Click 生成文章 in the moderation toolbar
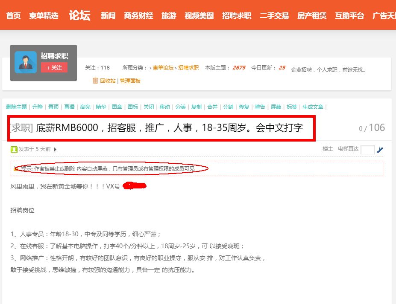This screenshot has width=396, height=304. coord(313,107)
